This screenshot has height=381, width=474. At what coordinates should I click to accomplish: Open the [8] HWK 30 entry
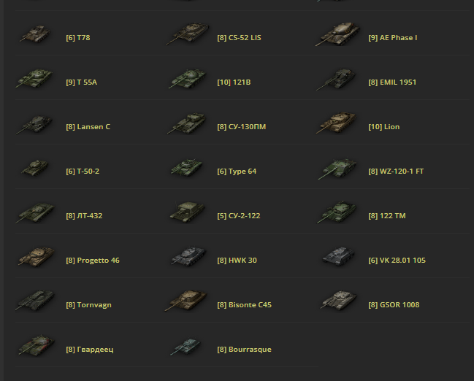[237, 260]
